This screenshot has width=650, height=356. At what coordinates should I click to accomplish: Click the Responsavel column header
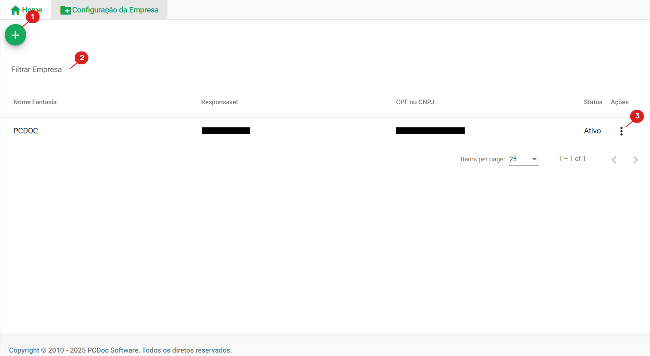point(219,102)
